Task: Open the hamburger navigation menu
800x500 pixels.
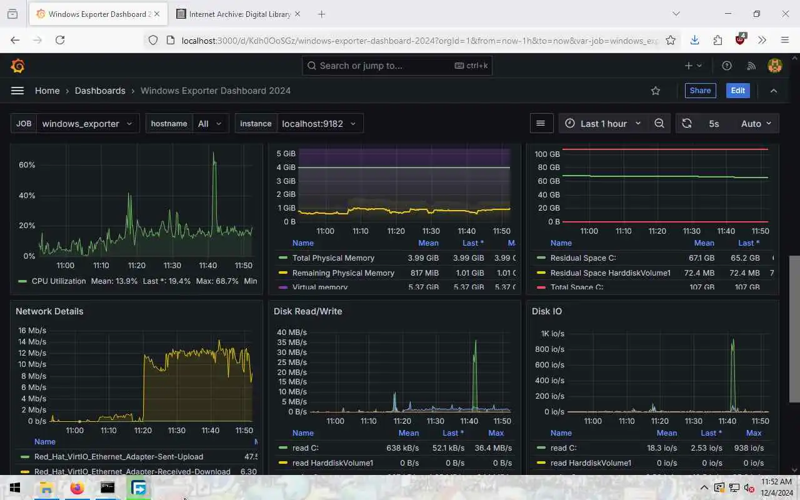Action: coord(17,91)
